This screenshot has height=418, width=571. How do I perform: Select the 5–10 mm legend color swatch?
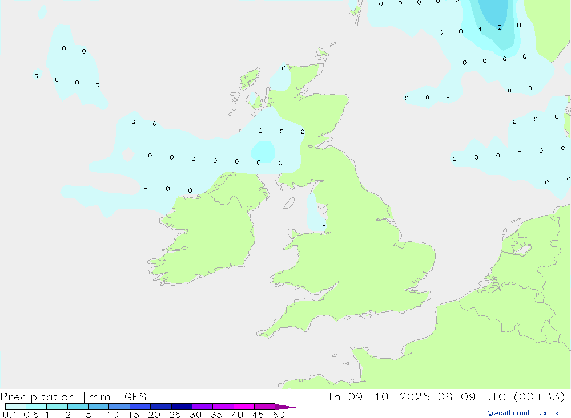[x=99, y=407]
